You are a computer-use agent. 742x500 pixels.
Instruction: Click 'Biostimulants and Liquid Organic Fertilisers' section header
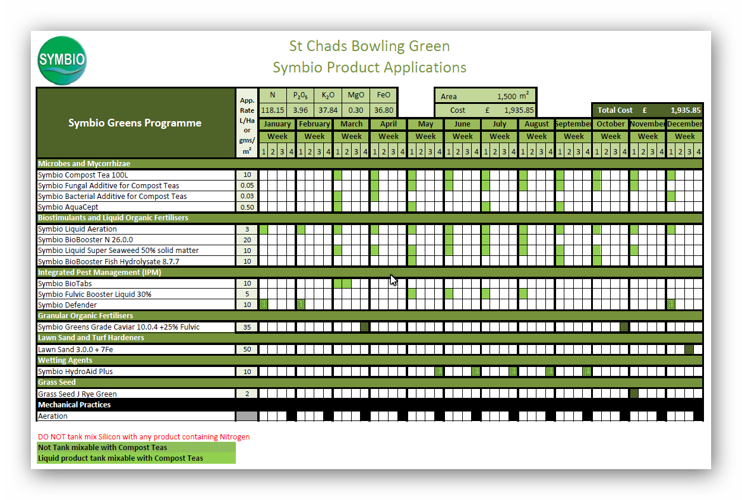[370, 218]
